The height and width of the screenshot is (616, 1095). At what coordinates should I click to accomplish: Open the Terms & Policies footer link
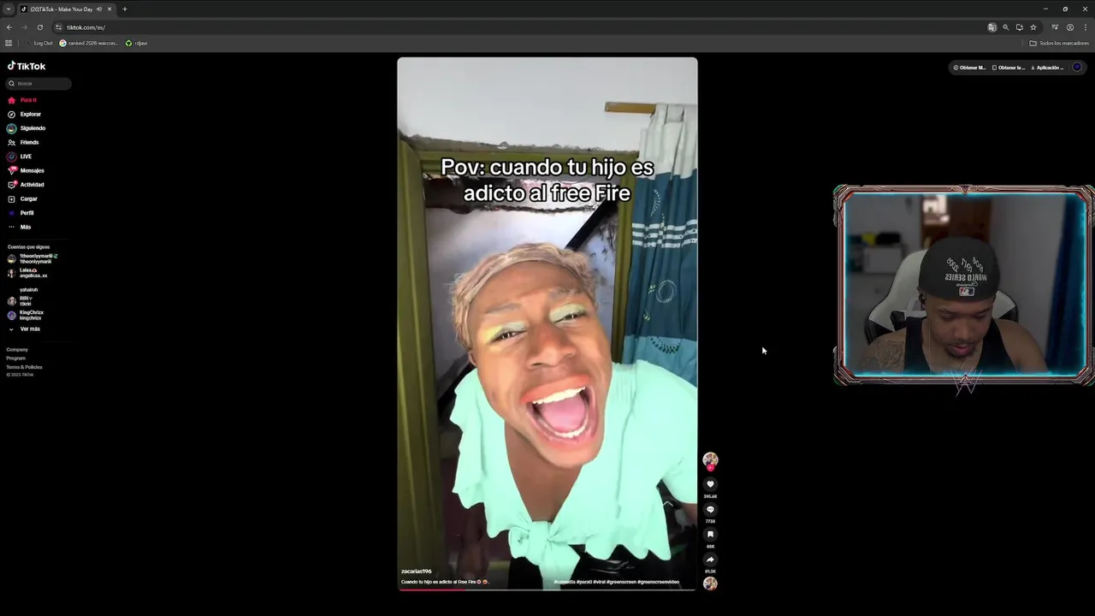[24, 367]
